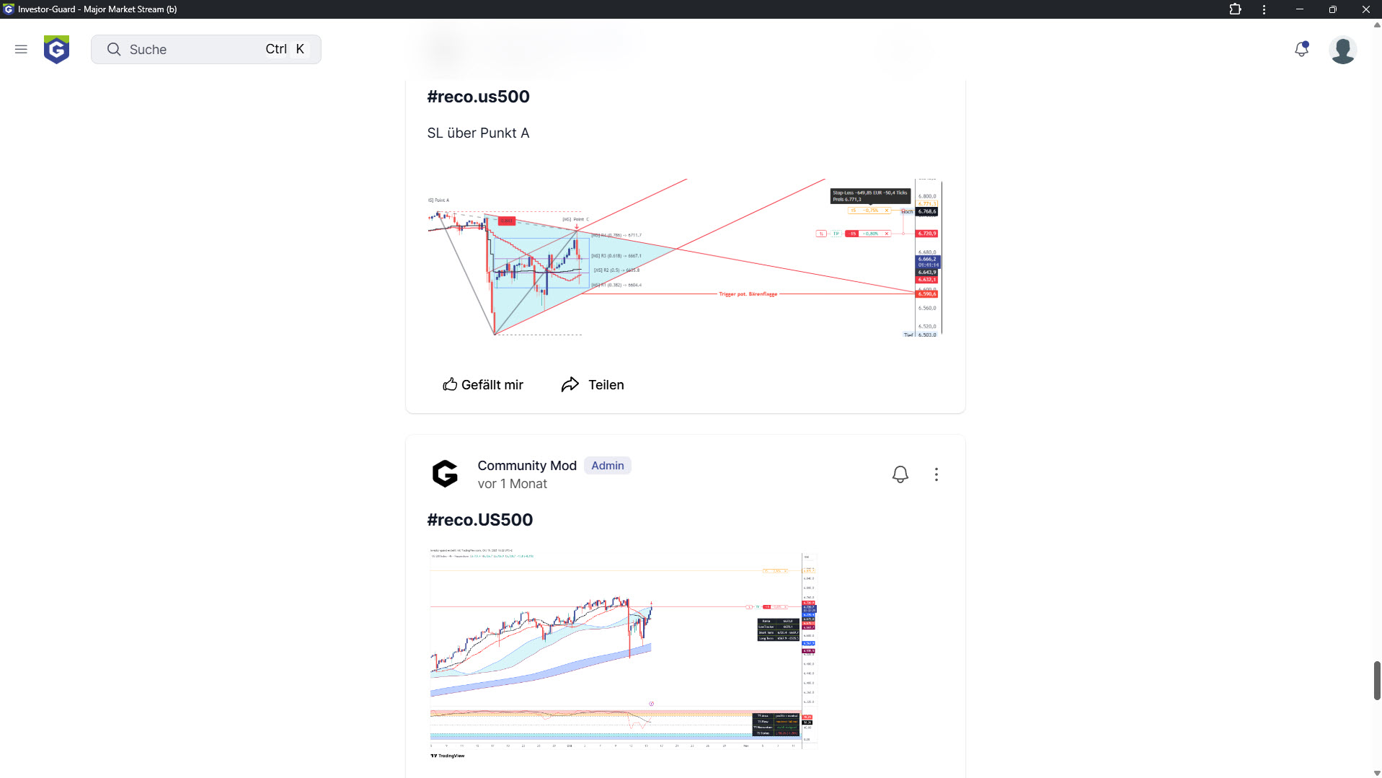Viewport: 1382px width, 778px height.
Task: Open the Community Mod author name
Action: tap(527, 465)
